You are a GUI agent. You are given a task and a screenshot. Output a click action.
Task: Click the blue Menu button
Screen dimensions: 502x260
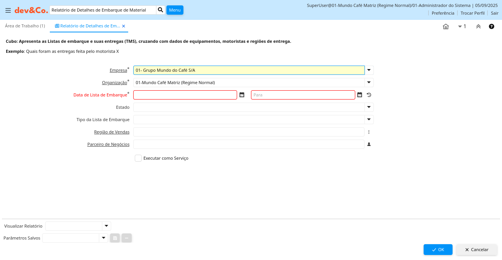pos(175,10)
